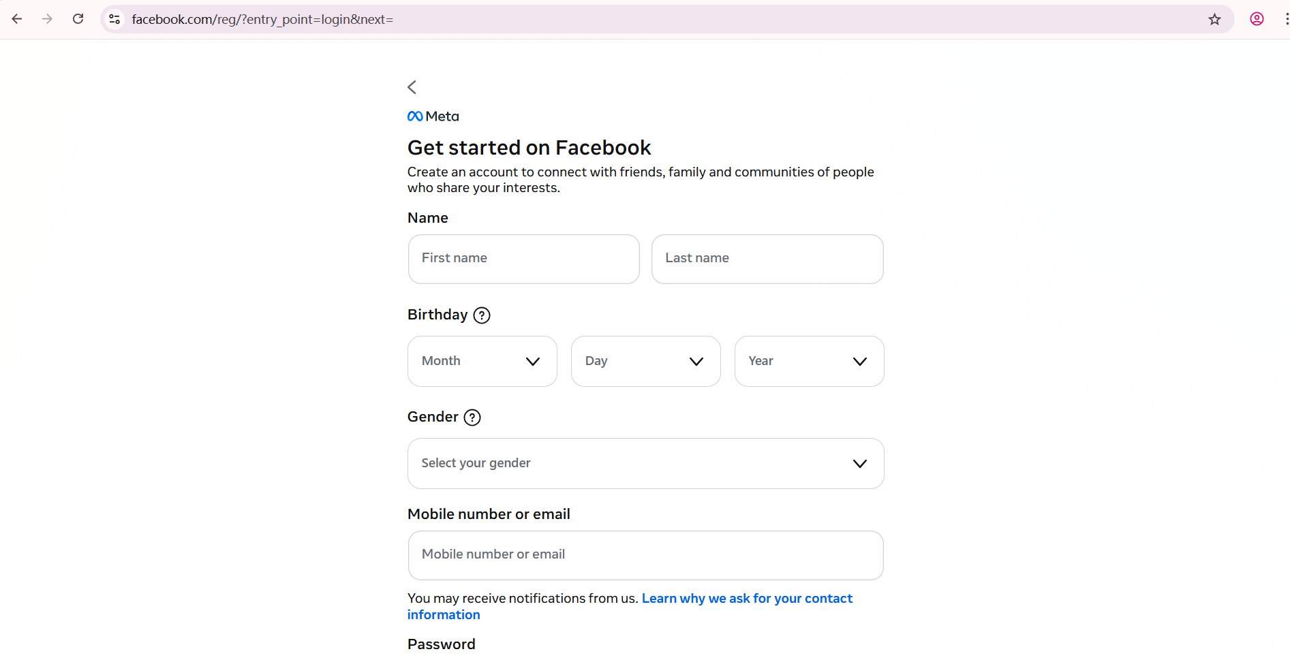Click the browser forward arrow
This screenshot has width=1290, height=660.
[47, 19]
